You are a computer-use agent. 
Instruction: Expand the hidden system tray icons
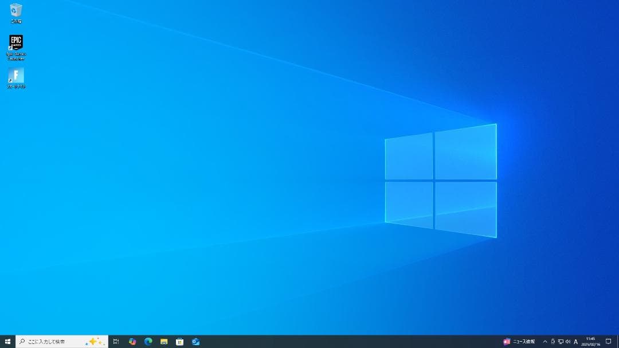545,342
